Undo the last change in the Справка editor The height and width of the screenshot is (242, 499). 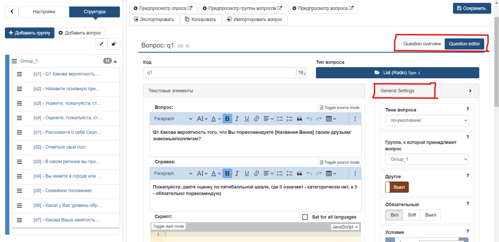pos(309,173)
